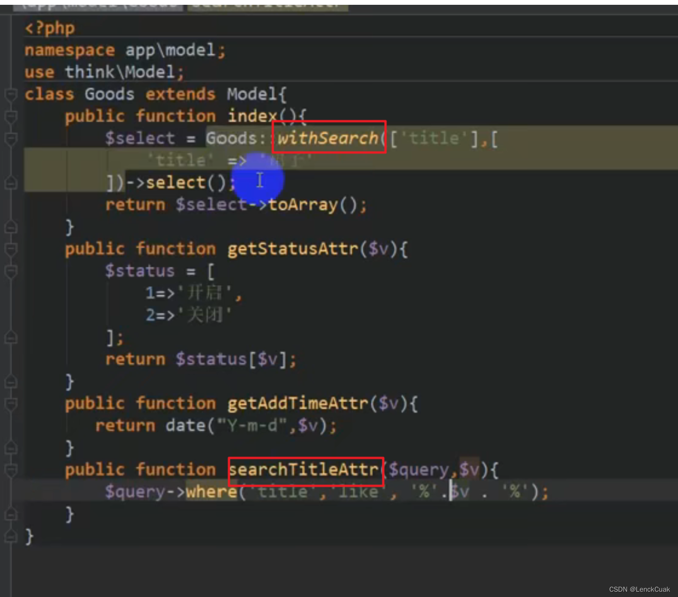Collapse the index() function fold marker
The image size is (678, 597).
tap(11, 116)
